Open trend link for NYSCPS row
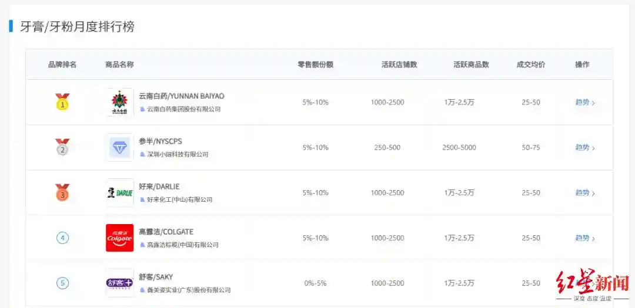Screen dimensions: 635x308 click(x=584, y=147)
